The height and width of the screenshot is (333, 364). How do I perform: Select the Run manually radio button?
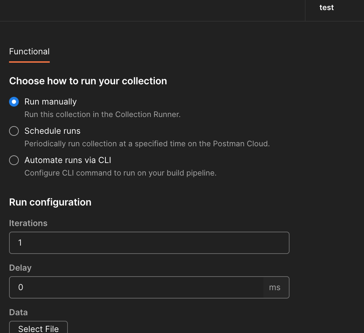tap(13, 102)
